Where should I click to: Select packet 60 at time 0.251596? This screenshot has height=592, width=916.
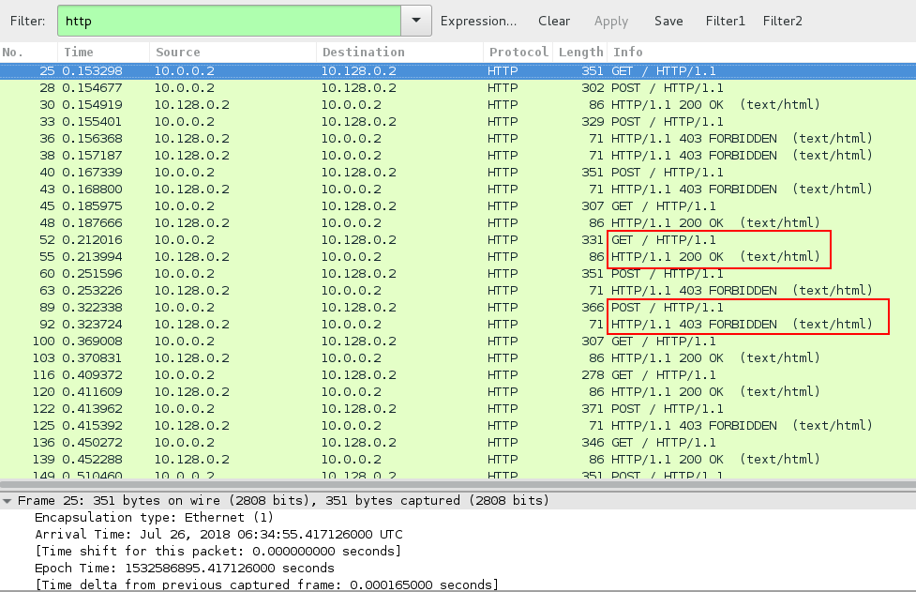pyautogui.click(x=458, y=274)
